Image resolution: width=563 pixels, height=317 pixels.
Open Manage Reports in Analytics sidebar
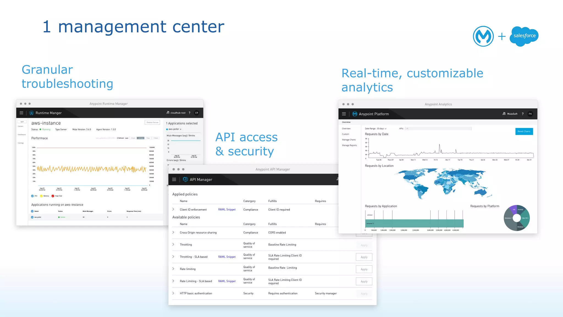pyautogui.click(x=349, y=145)
